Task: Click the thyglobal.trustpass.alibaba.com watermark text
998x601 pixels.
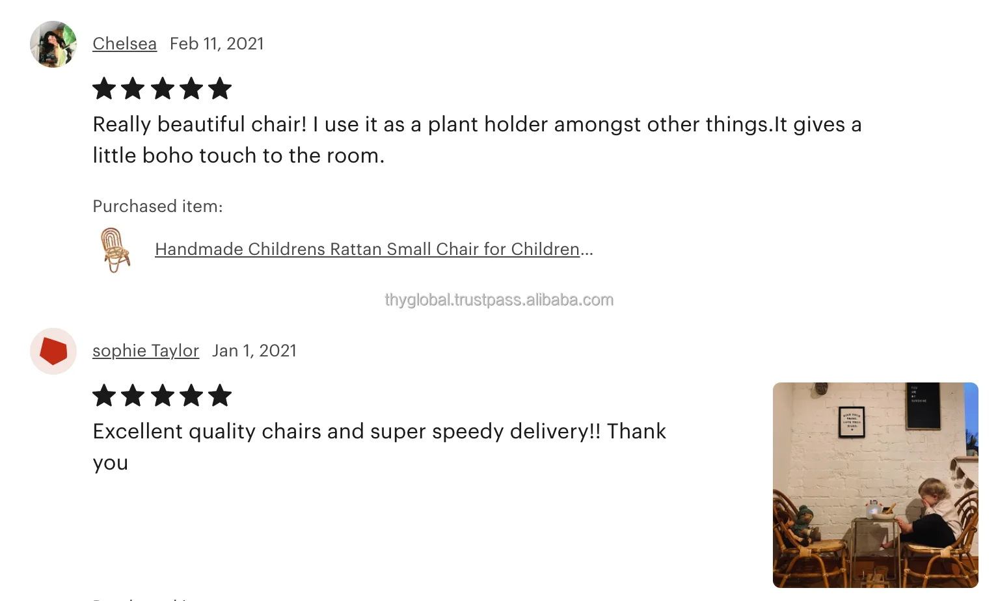Action: point(499,300)
